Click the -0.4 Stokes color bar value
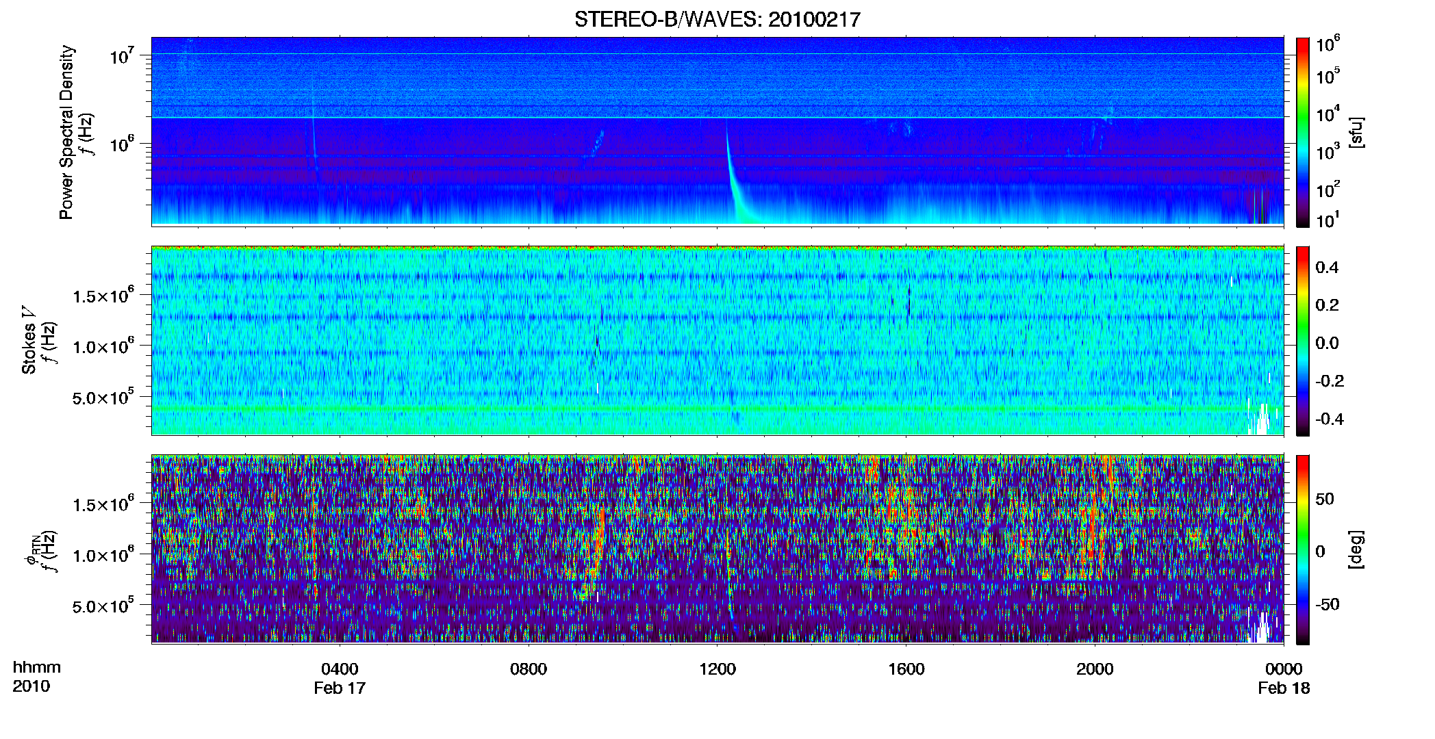 click(x=1330, y=419)
